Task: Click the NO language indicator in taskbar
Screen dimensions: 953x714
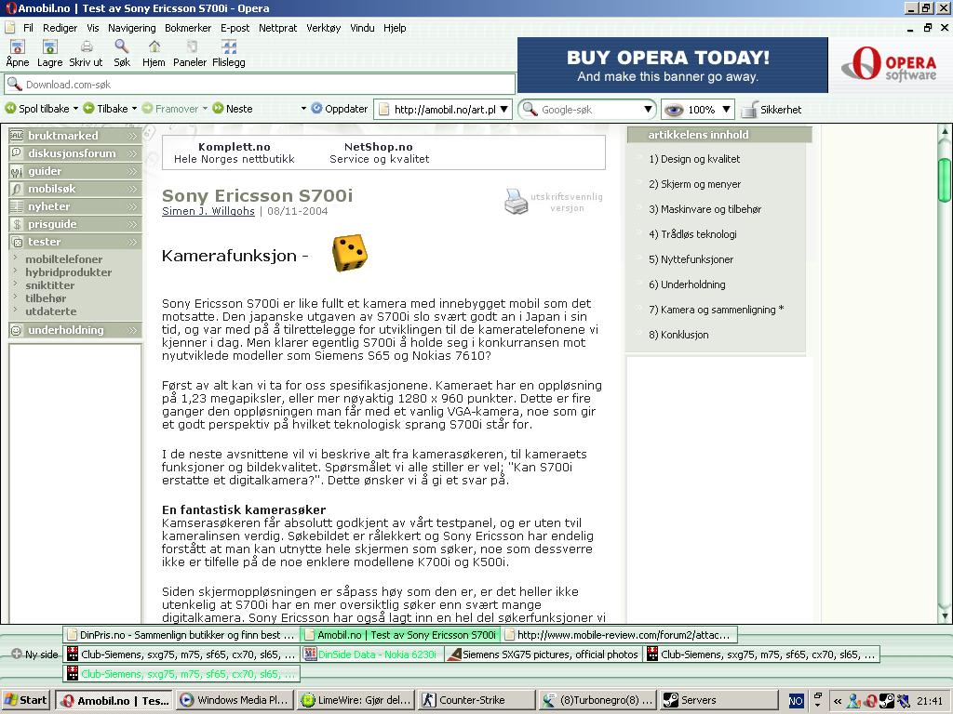Action: point(796,701)
